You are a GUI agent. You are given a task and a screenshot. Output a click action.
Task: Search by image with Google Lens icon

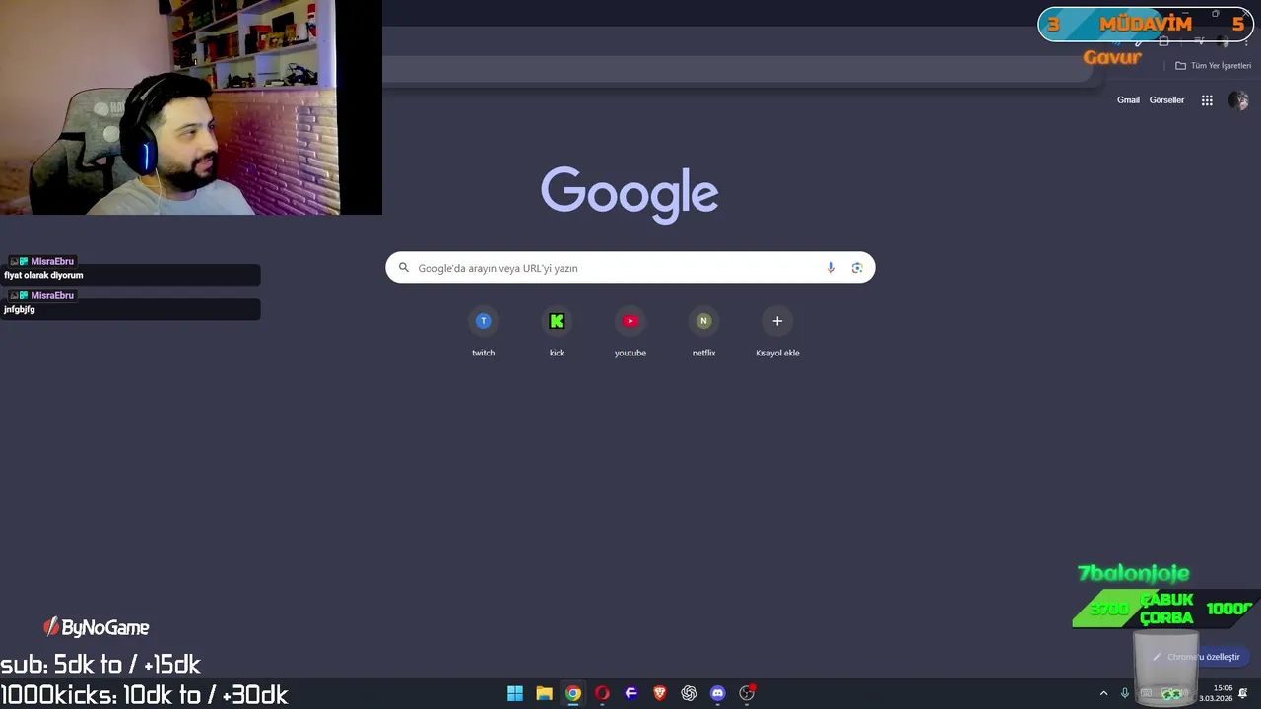coord(857,268)
